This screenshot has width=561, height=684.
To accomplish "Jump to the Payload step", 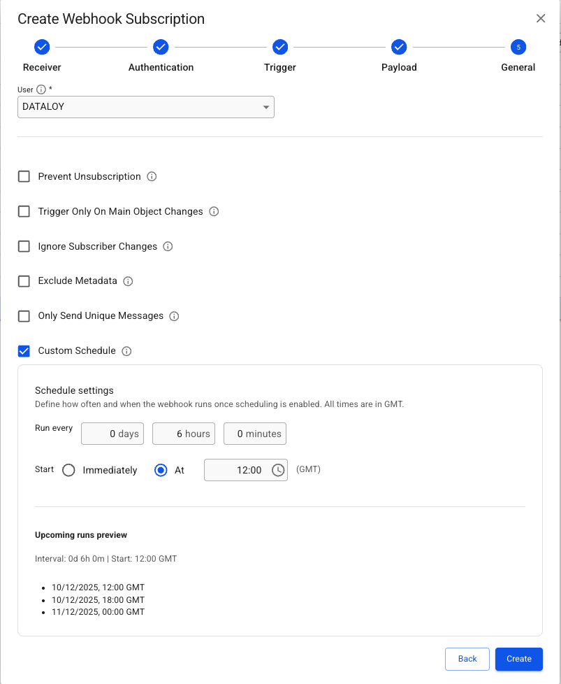I will tap(399, 48).
